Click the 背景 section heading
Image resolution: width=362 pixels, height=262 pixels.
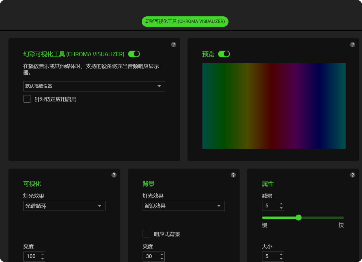(x=148, y=184)
